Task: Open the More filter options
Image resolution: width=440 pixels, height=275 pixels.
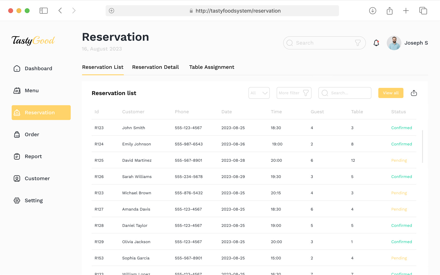Action: [x=294, y=93]
